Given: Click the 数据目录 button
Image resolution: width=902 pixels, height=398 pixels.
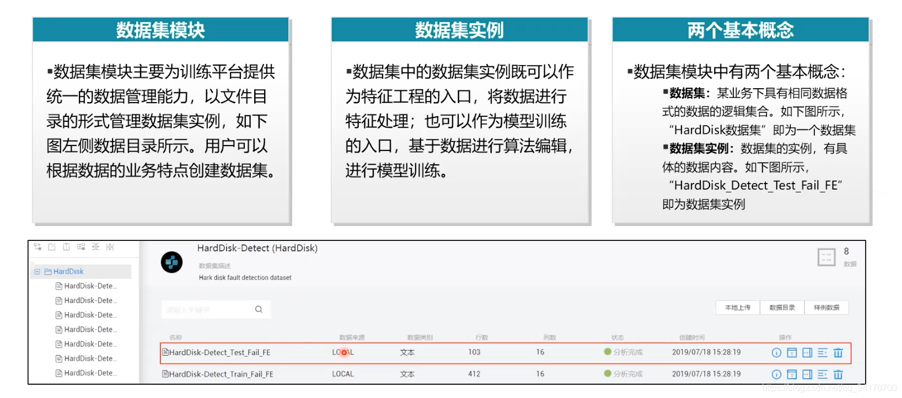Looking at the screenshot, I should pyautogui.click(x=782, y=308).
